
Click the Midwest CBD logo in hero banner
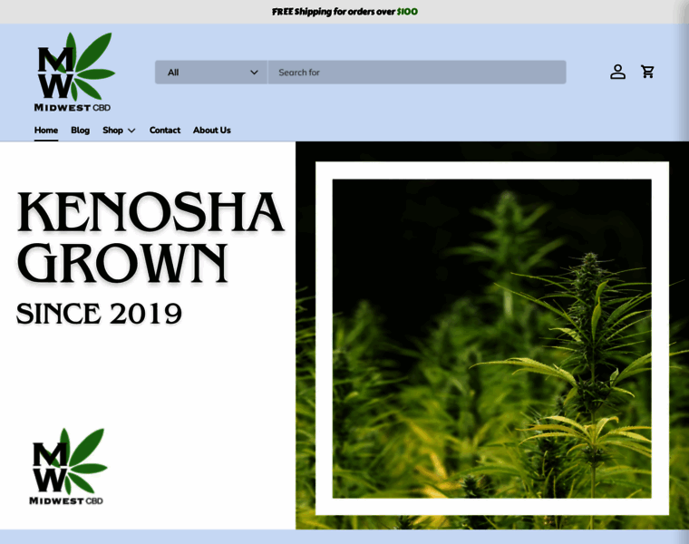(68, 467)
